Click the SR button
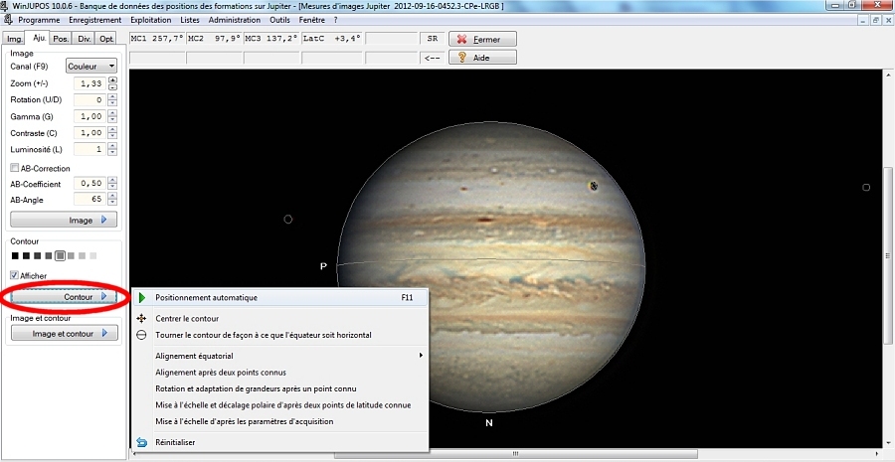895x462 pixels. click(433, 39)
